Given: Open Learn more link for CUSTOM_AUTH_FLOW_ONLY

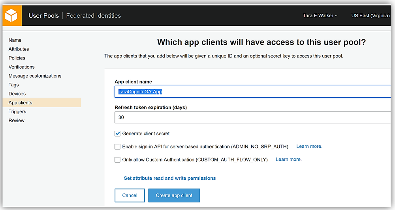Looking at the screenshot, I should click(x=289, y=159).
